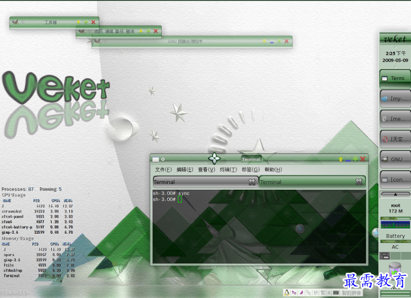Image resolution: width=411 pixels, height=298 pixels.
Task: Close the 工具箱 window
Action: [x=94, y=22]
